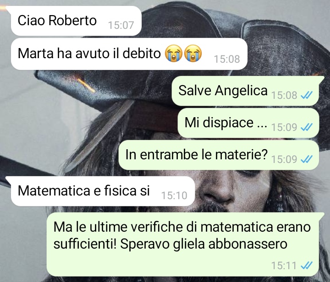Screen dimensions: 330x282
Task: Tap the word 'abbonassero' in the last message
Action: [247, 244]
